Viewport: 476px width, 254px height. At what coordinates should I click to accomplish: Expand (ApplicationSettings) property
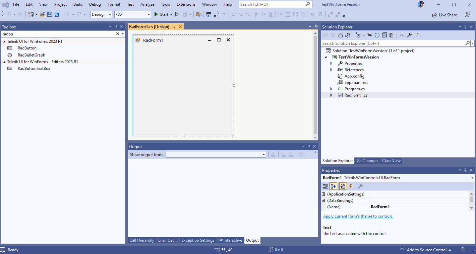pyautogui.click(x=323, y=194)
